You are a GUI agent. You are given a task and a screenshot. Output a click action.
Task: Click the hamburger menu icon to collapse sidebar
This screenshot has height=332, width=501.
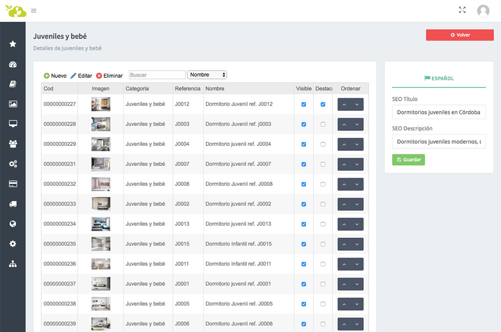click(34, 10)
